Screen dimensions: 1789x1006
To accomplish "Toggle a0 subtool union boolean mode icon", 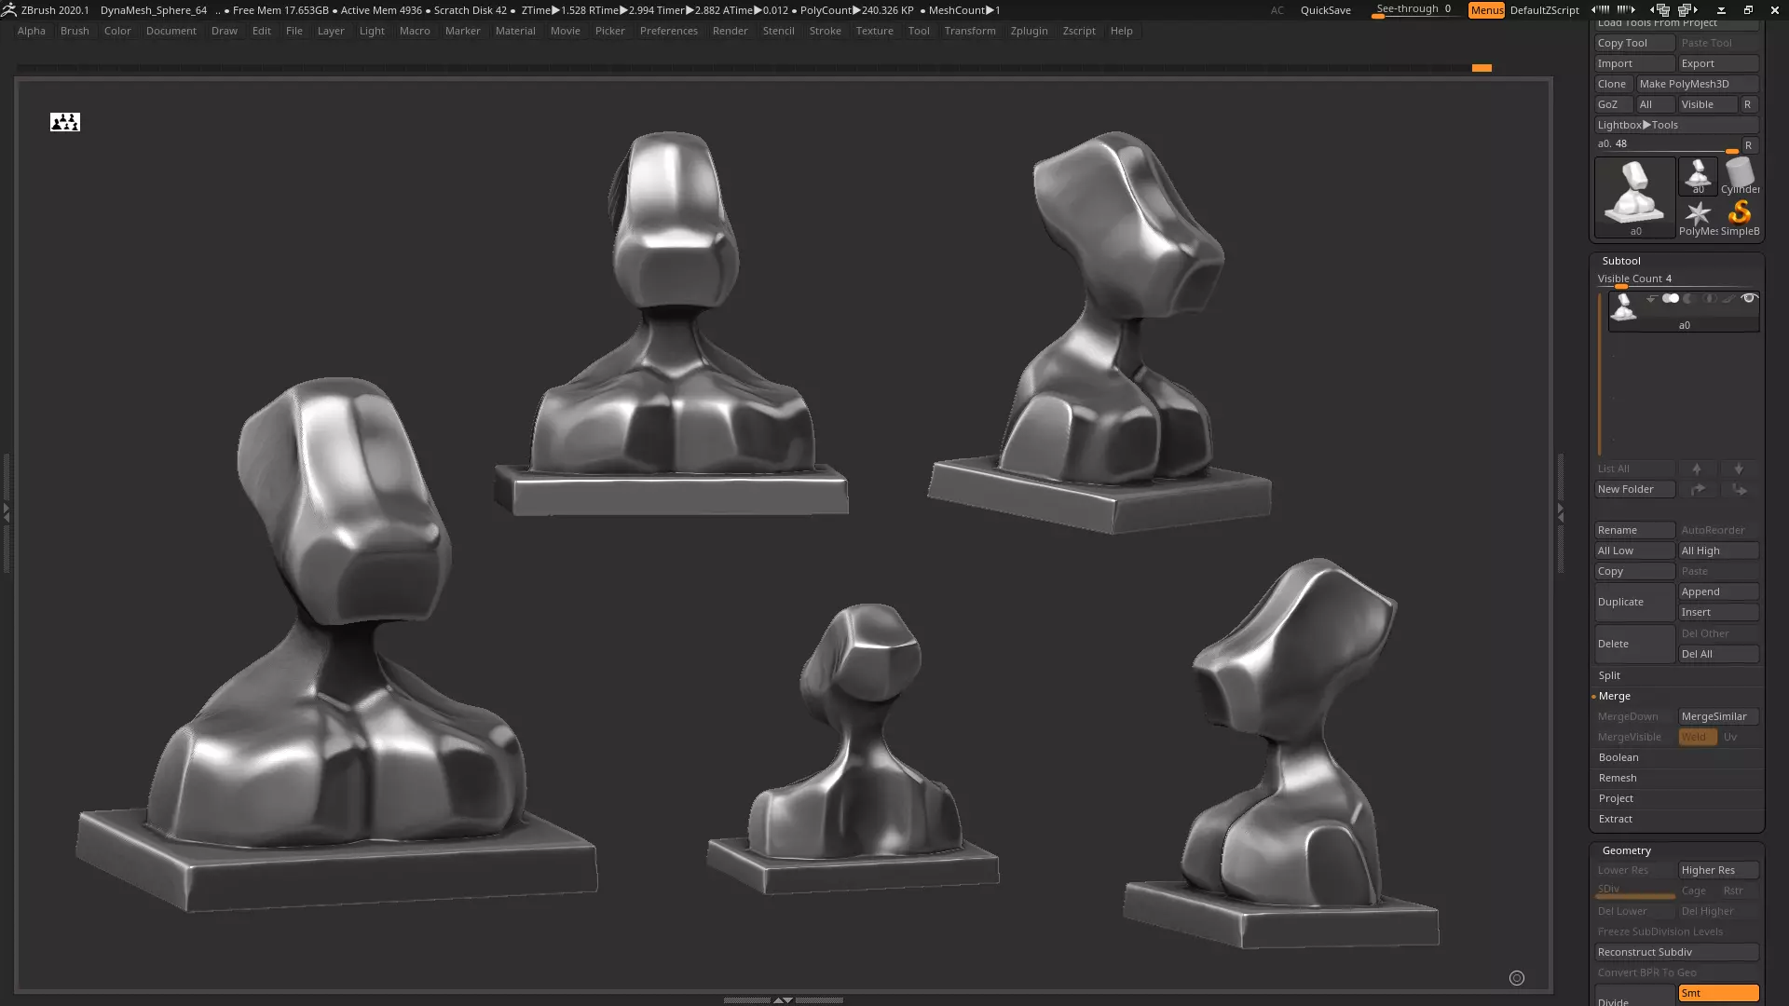I will pos(1671,299).
